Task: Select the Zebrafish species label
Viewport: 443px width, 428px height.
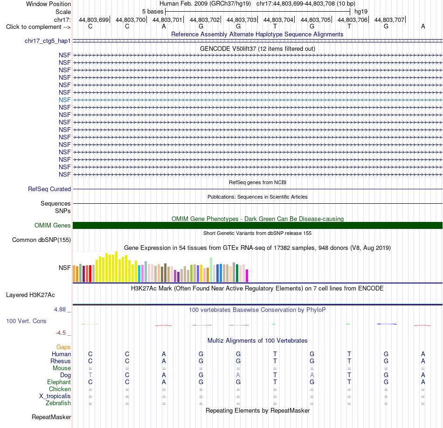Action: point(58,403)
